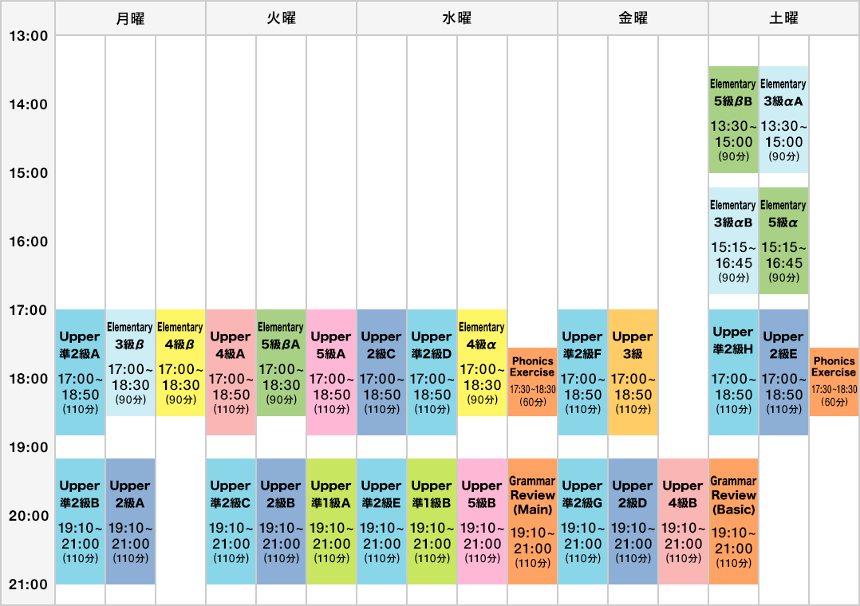Open the Elementary 5級α class block
This screenshot has width=860, height=606.
pos(783,241)
